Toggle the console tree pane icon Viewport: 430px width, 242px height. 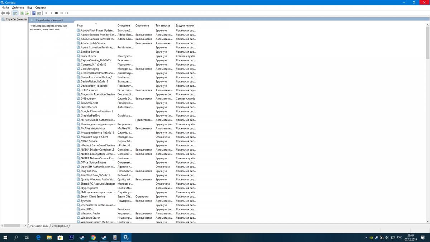click(15, 13)
